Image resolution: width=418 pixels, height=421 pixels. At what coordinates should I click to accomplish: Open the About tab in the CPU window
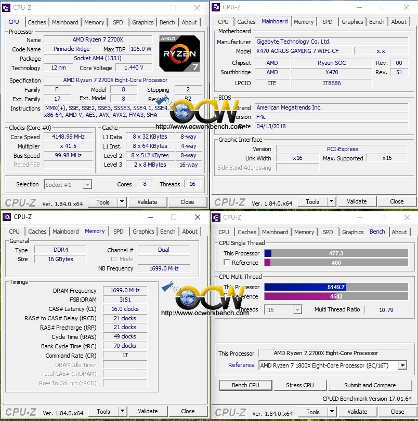pos(189,22)
